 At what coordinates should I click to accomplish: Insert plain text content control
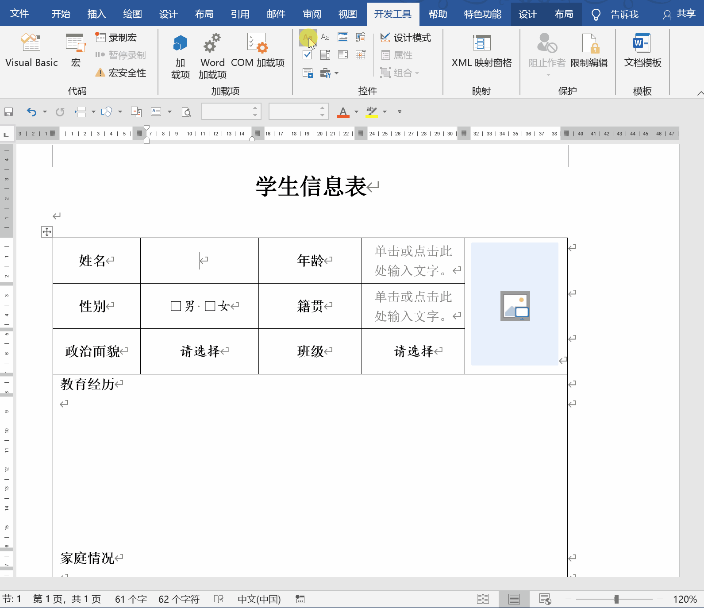(325, 37)
